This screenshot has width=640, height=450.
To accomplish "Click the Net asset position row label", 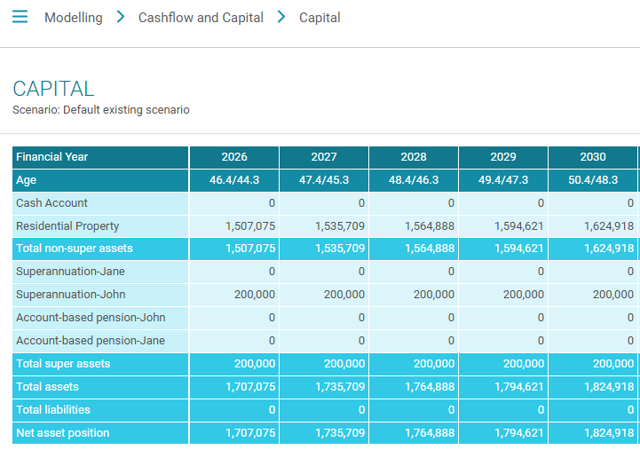I will [x=63, y=433].
